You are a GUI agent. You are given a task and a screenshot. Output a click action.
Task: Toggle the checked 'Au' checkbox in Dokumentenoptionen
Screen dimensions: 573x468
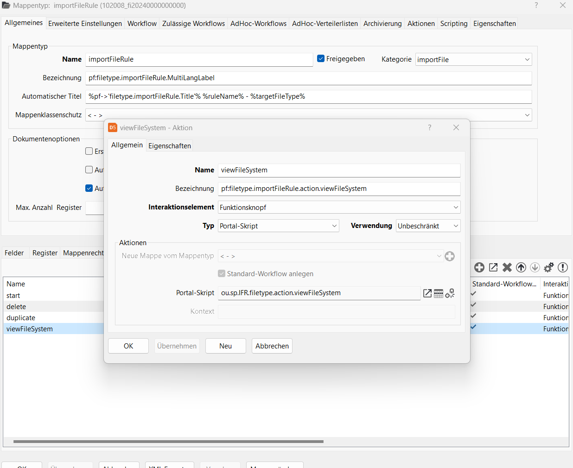click(89, 188)
